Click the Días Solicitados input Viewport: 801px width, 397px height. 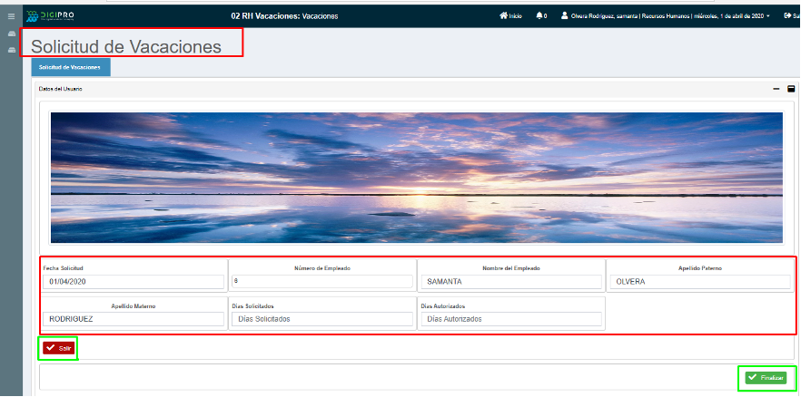(x=321, y=319)
